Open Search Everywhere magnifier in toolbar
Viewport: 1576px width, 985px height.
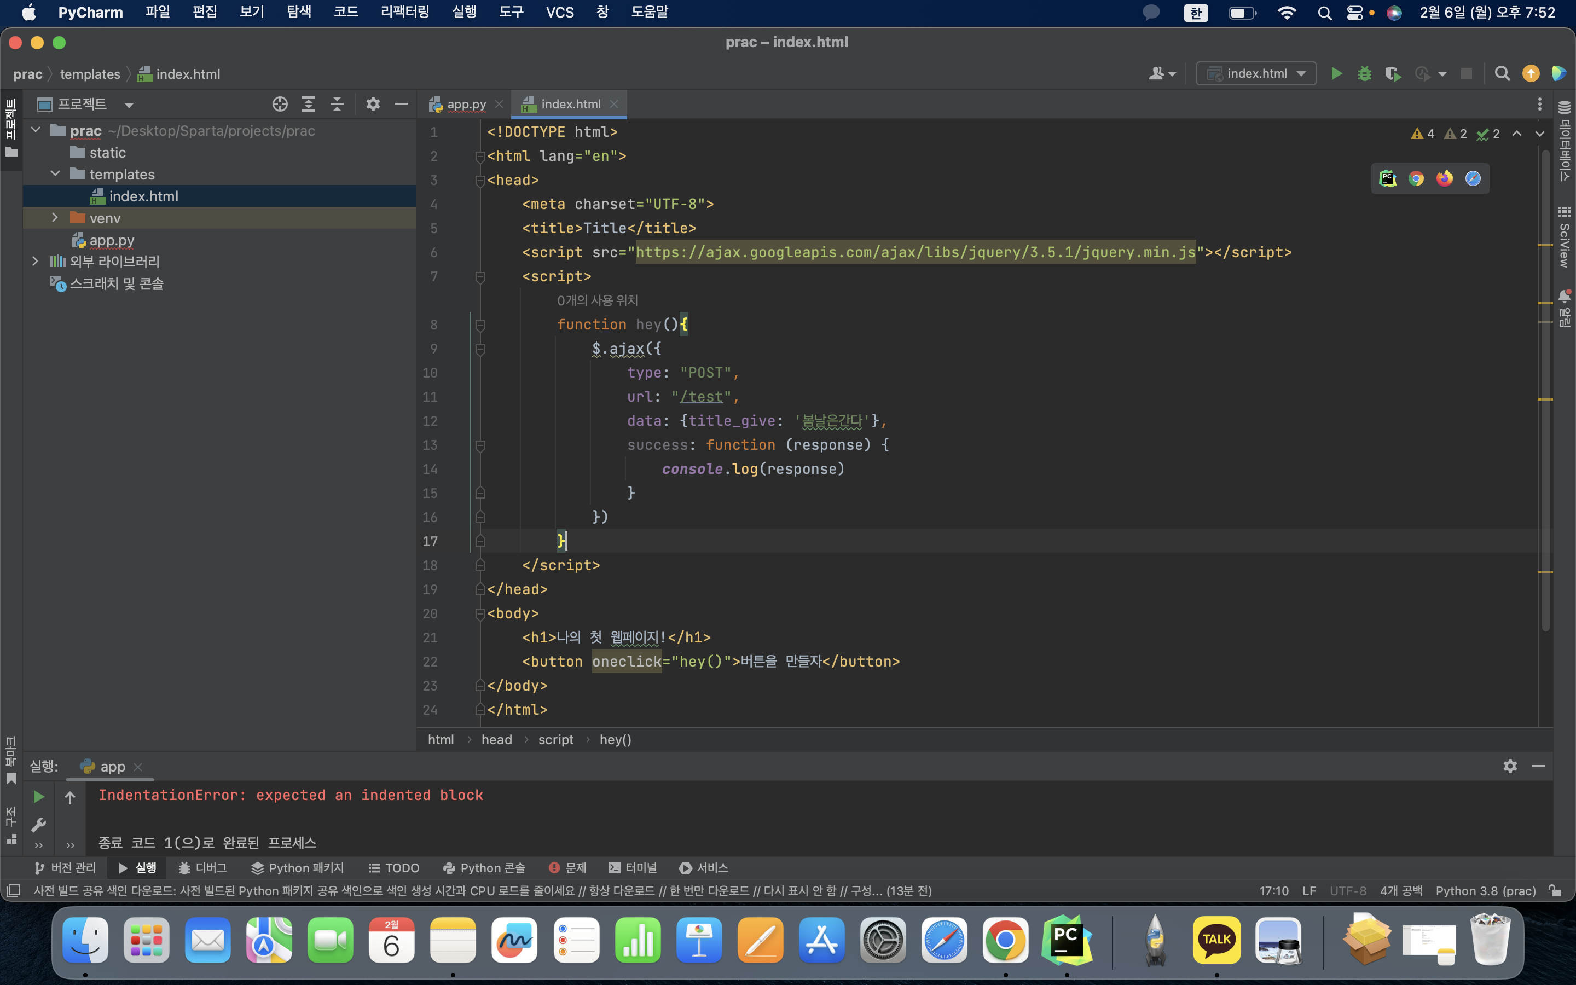tap(1502, 74)
